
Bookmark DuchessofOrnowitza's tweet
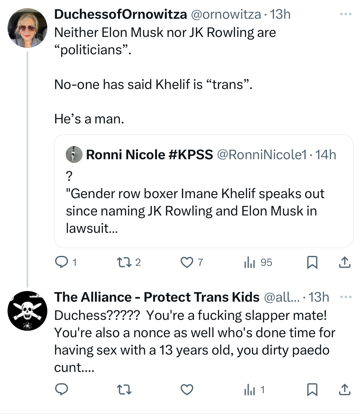pos(312,262)
